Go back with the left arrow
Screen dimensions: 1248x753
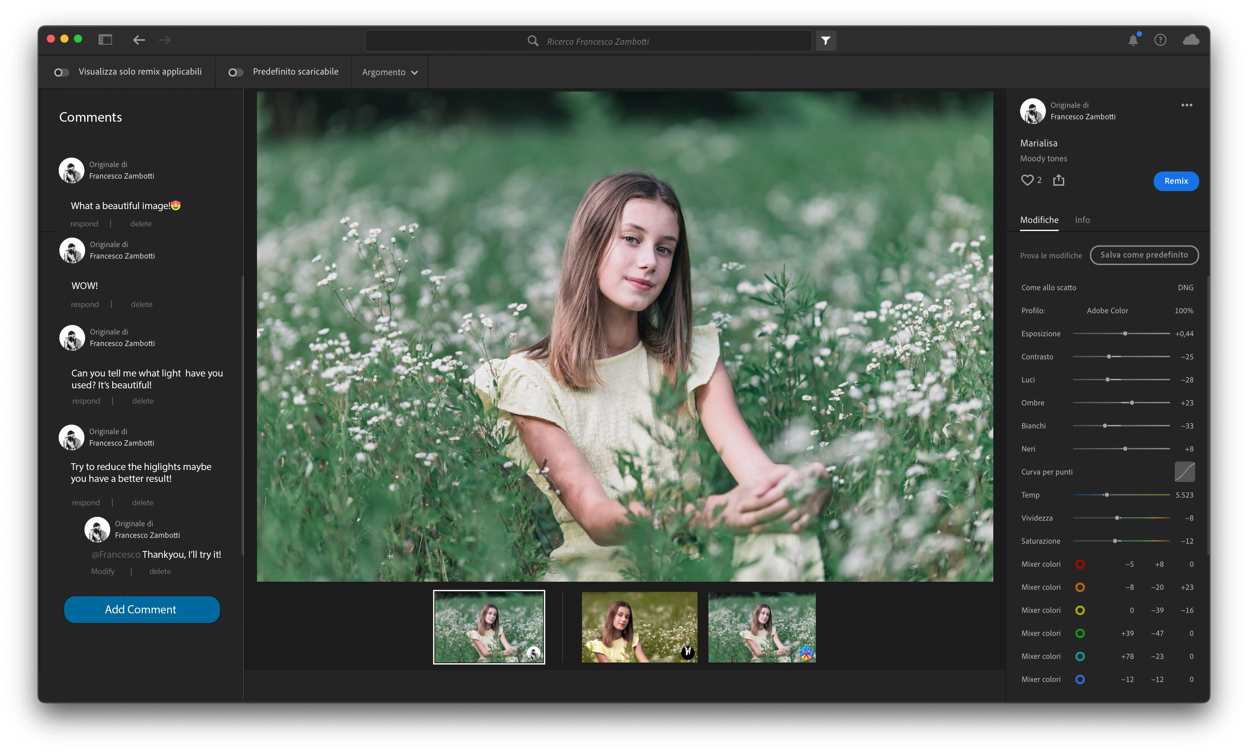[x=139, y=40]
